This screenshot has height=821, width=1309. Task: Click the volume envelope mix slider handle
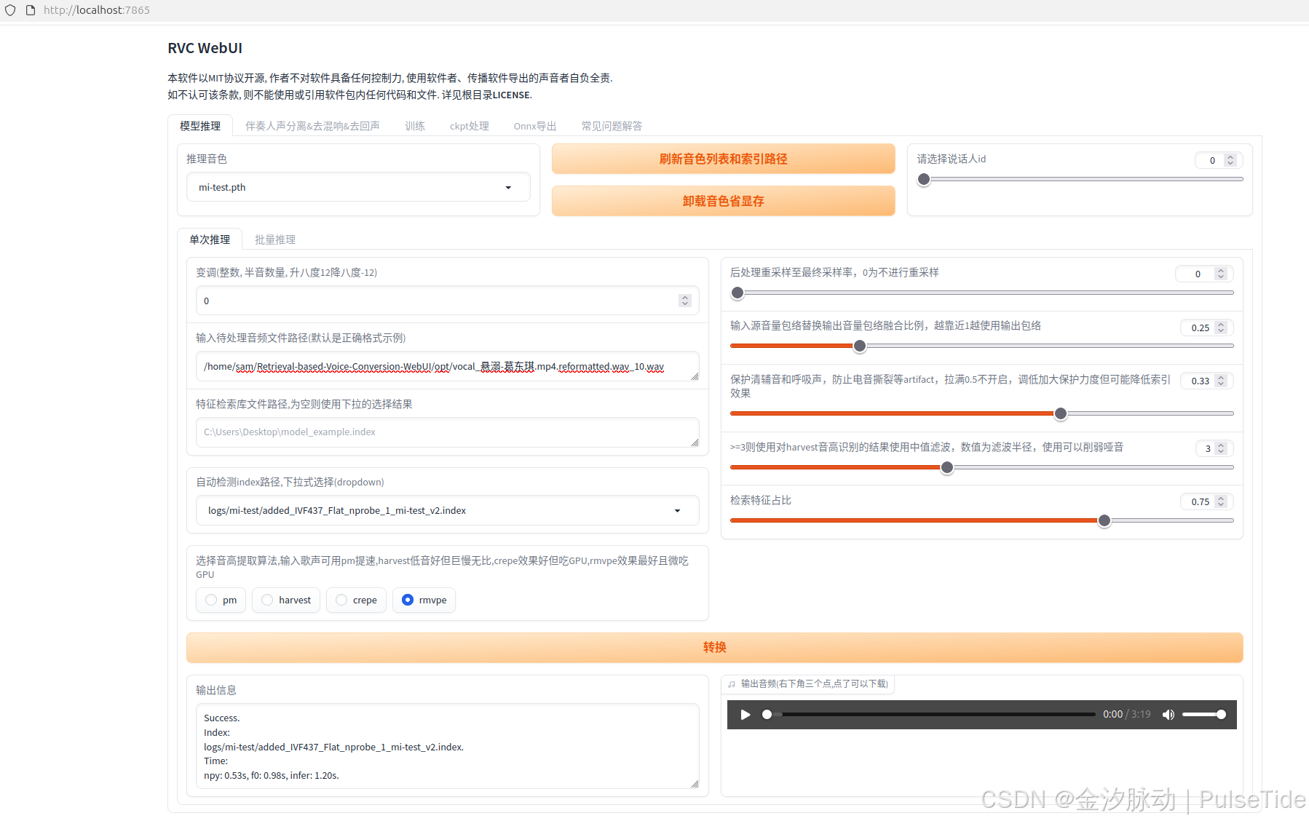(860, 346)
